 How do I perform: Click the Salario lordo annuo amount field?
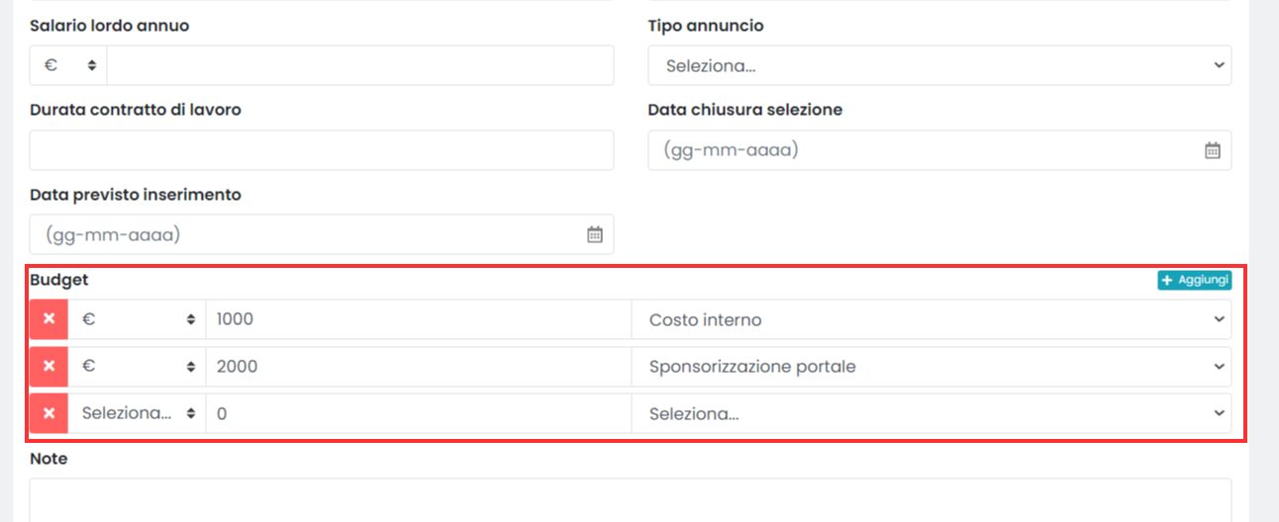tap(360, 65)
